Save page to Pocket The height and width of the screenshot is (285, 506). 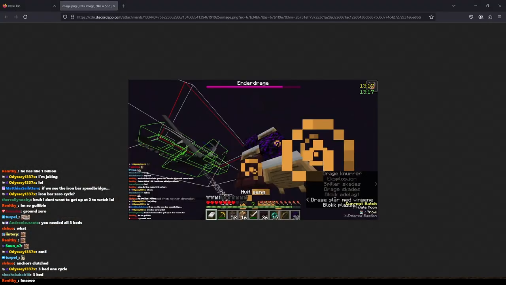471,17
